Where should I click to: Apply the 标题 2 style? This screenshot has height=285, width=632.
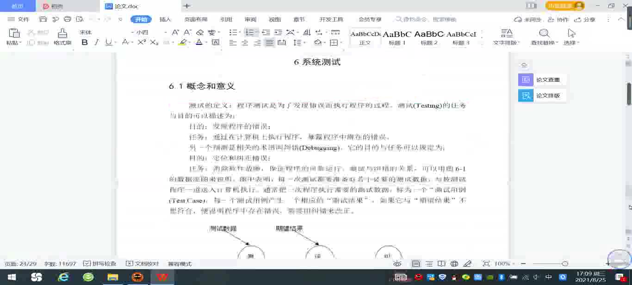click(429, 37)
